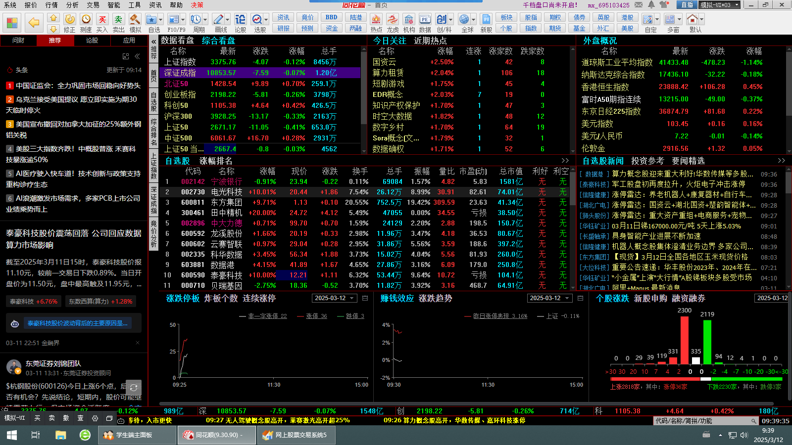Click the Windows Start button
Image resolution: width=792 pixels, height=445 pixels.
click(x=12, y=435)
